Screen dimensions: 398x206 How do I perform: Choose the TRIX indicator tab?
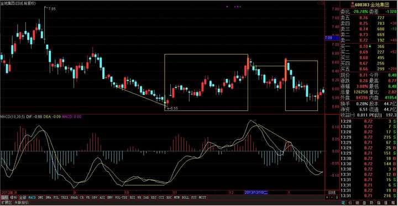(65, 197)
